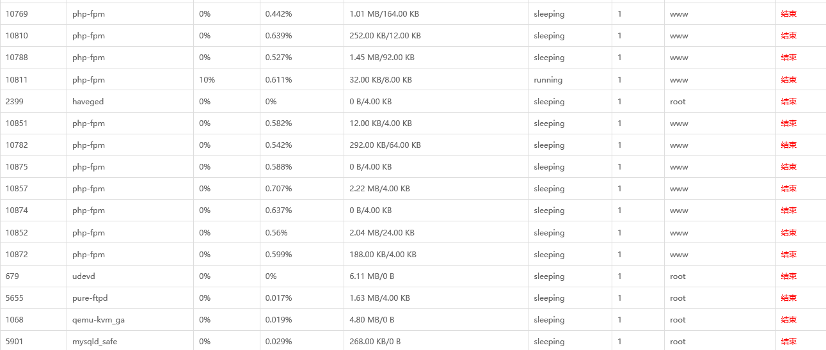Image resolution: width=826 pixels, height=350 pixels.
Task: Click 结束 for PID 10857
Action: pyautogui.click(x=788, y=189)
